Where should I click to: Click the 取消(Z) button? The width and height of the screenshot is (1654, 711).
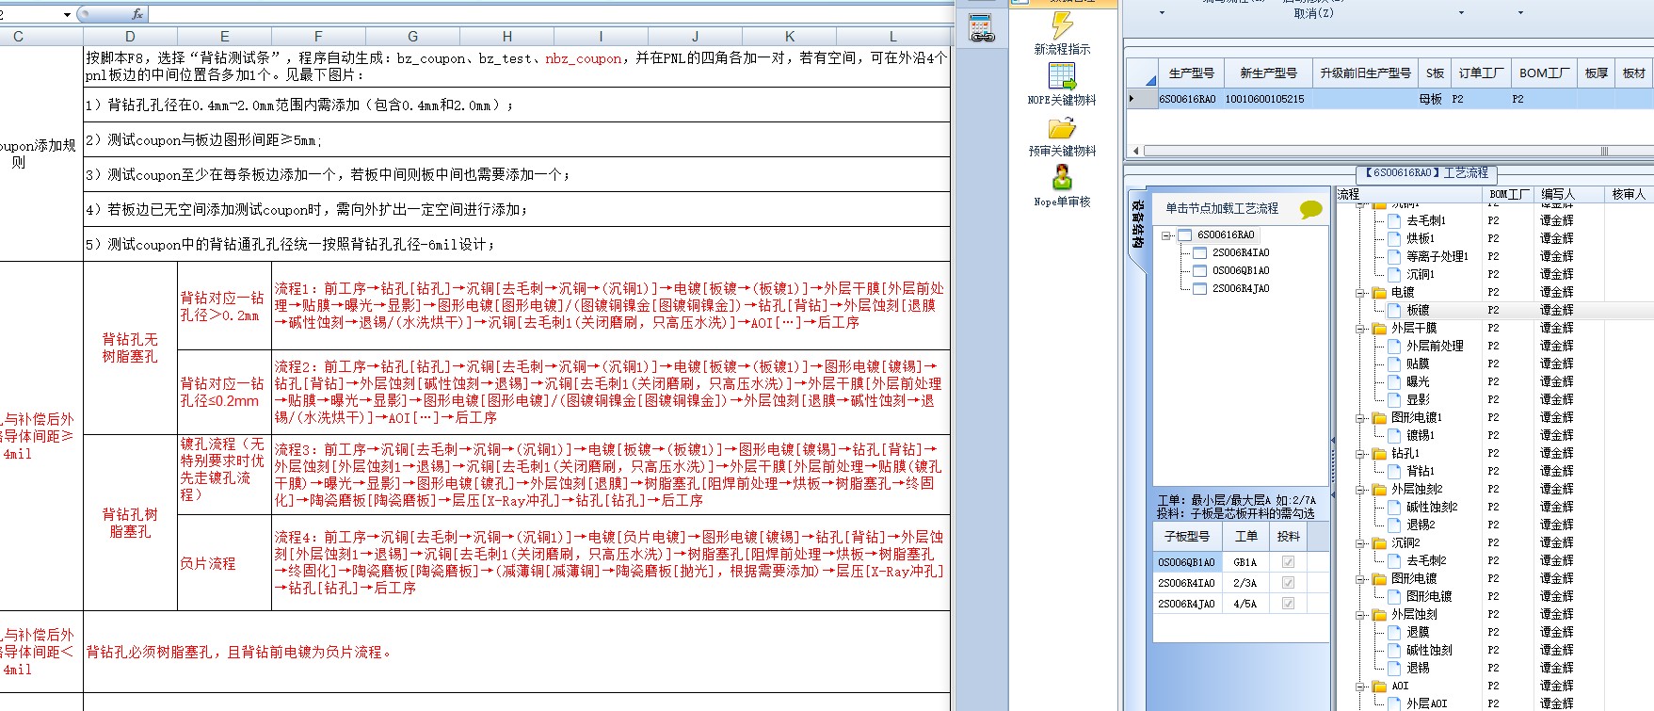point(1313,13)
